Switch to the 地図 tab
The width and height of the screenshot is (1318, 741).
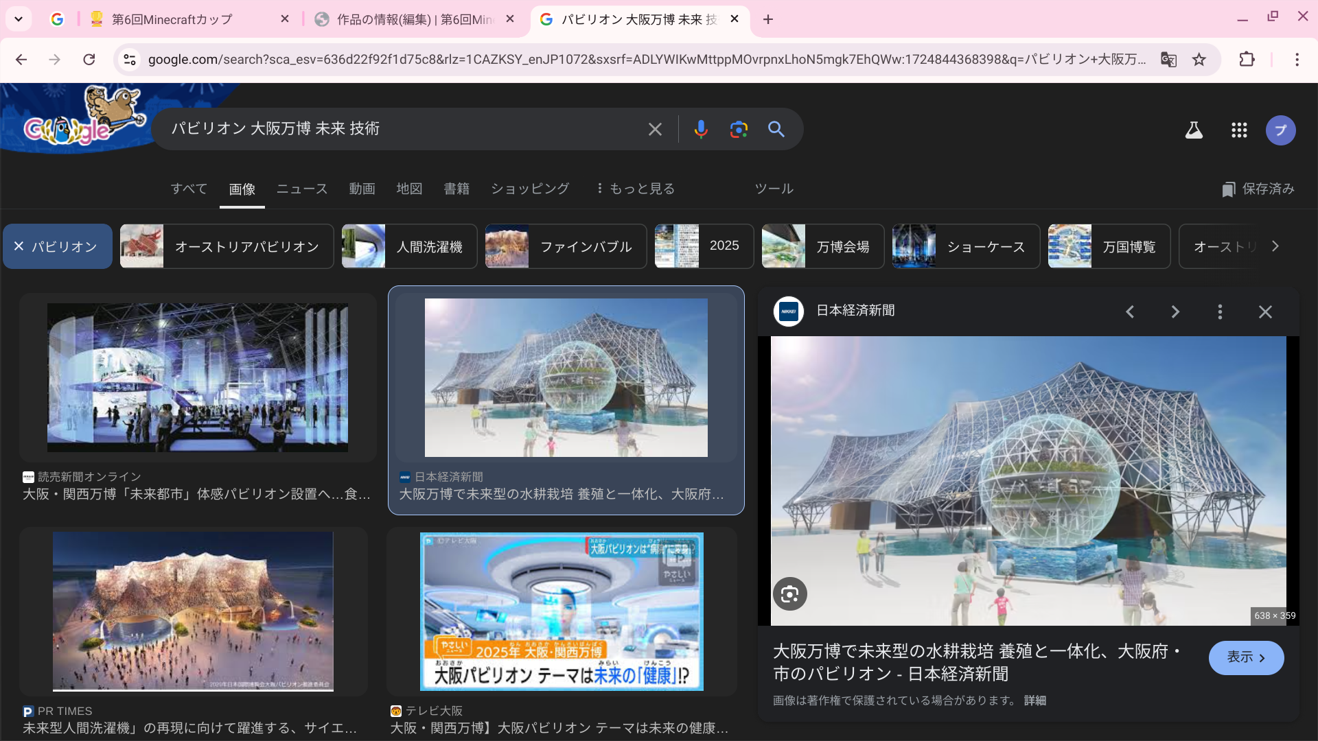tap(409, 189)
